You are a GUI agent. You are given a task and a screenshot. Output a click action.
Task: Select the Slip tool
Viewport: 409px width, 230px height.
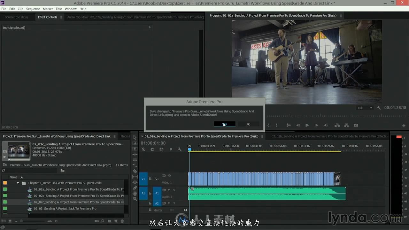tap(135, 177)
